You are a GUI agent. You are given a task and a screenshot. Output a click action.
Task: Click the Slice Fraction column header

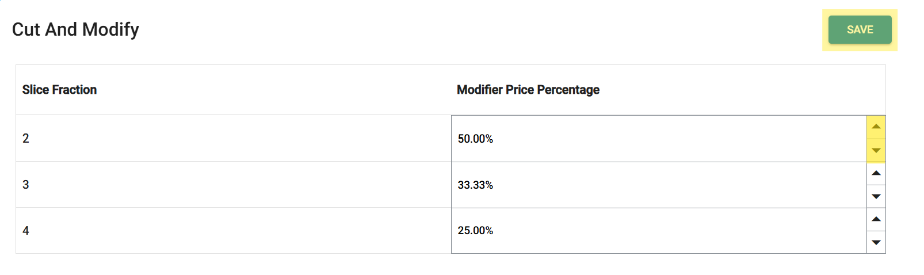click(x=59, y=90)
